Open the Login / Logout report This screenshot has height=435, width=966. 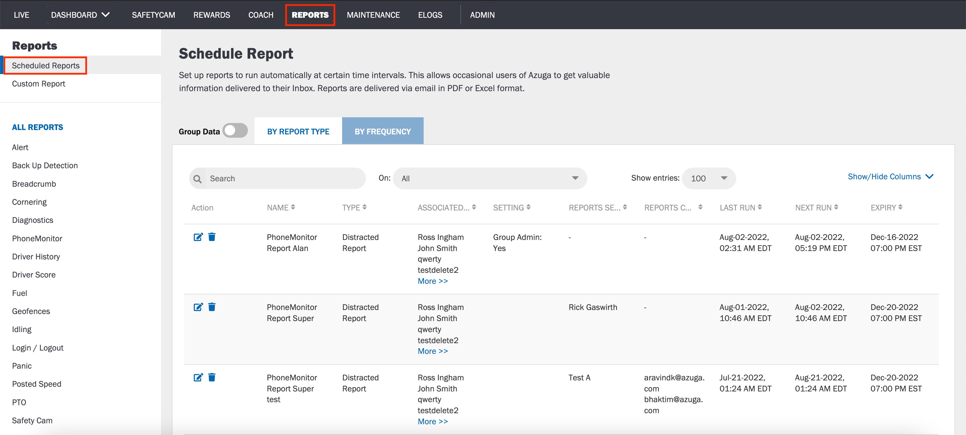[x=38, y=348]
